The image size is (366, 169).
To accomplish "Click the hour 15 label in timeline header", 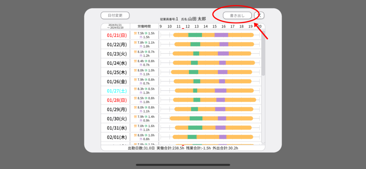I will (214, 26).
